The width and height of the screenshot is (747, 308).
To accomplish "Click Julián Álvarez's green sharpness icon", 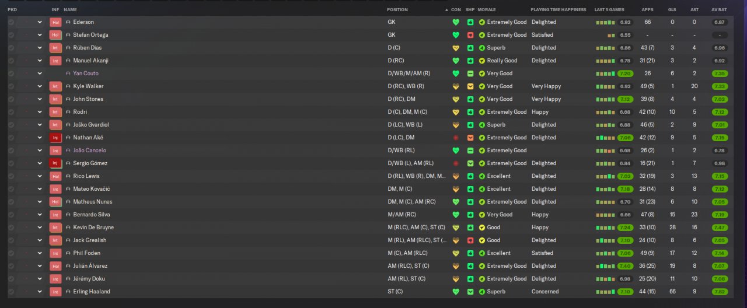I will point(470,266).
